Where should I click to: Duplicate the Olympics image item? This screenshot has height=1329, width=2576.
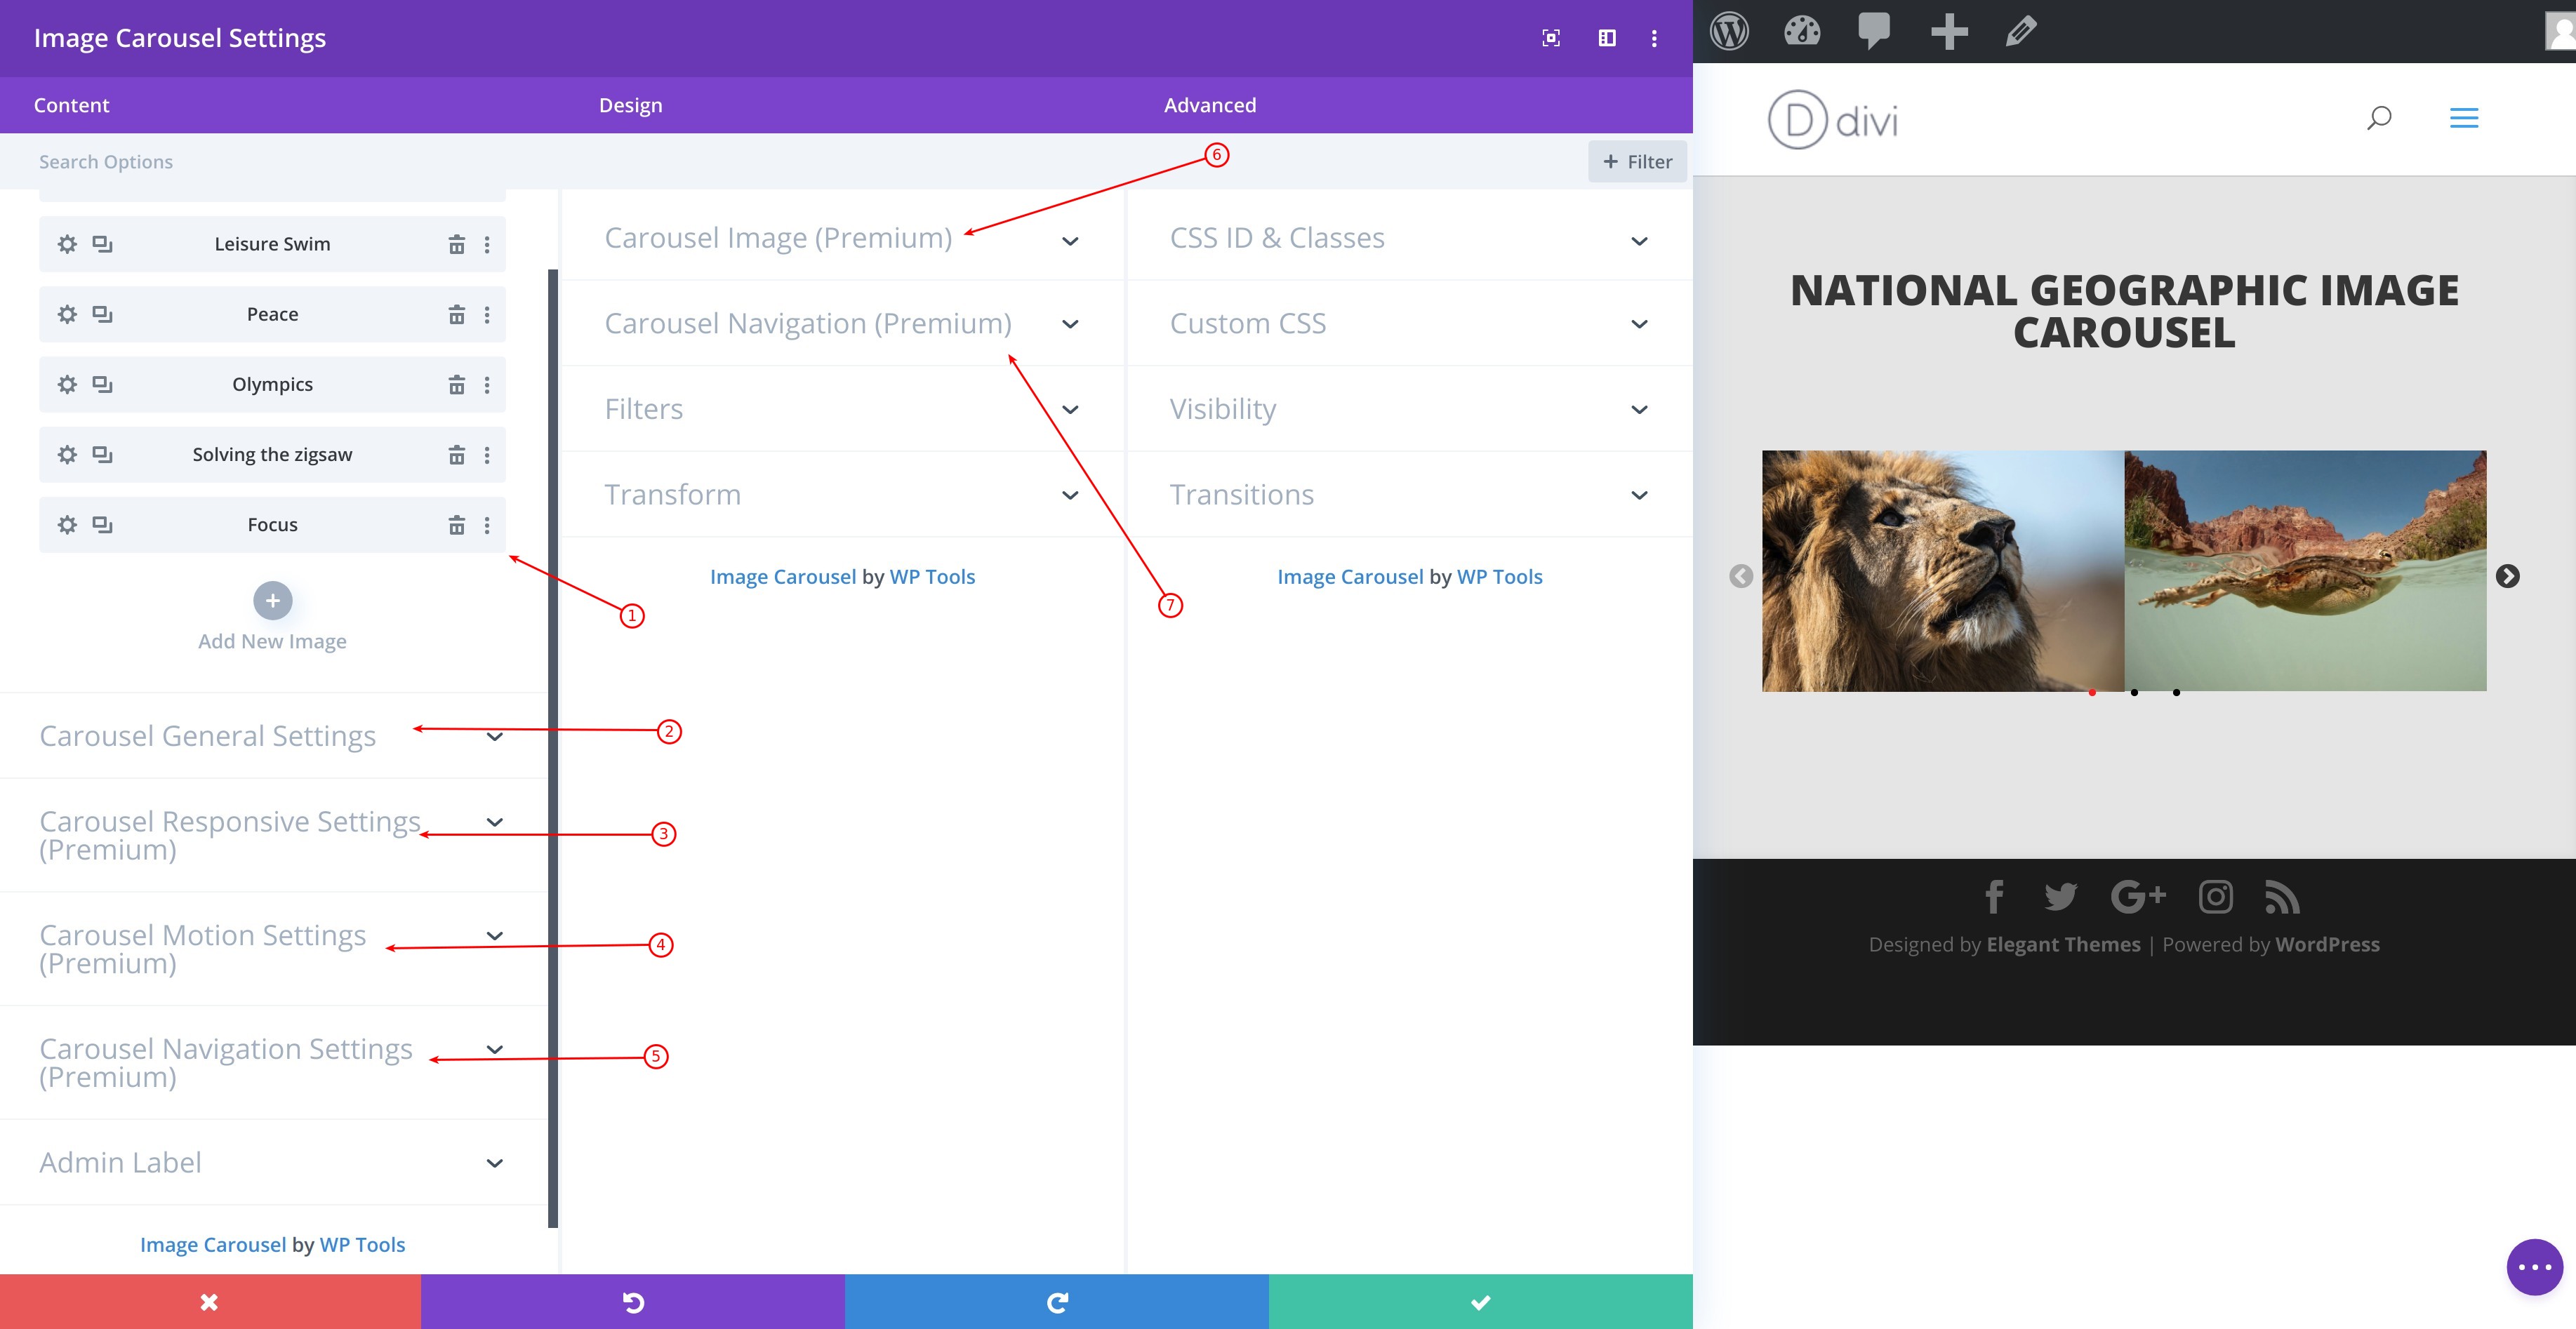(x=102, y=384)
